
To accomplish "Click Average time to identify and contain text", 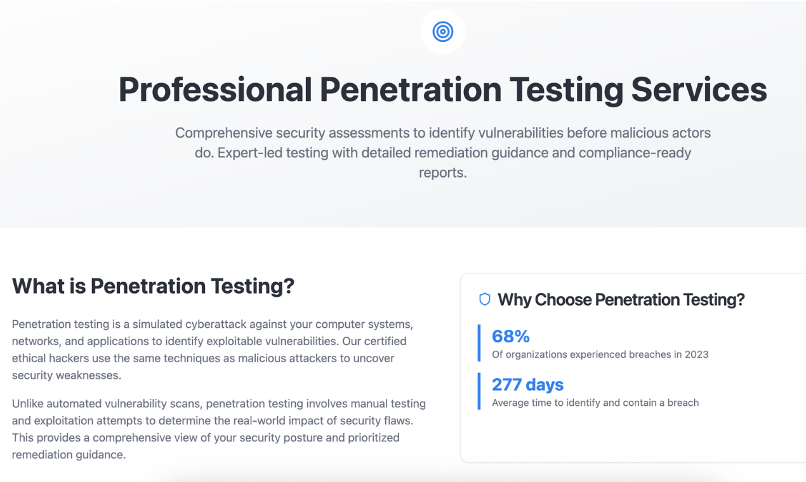I will pos(595,403).
